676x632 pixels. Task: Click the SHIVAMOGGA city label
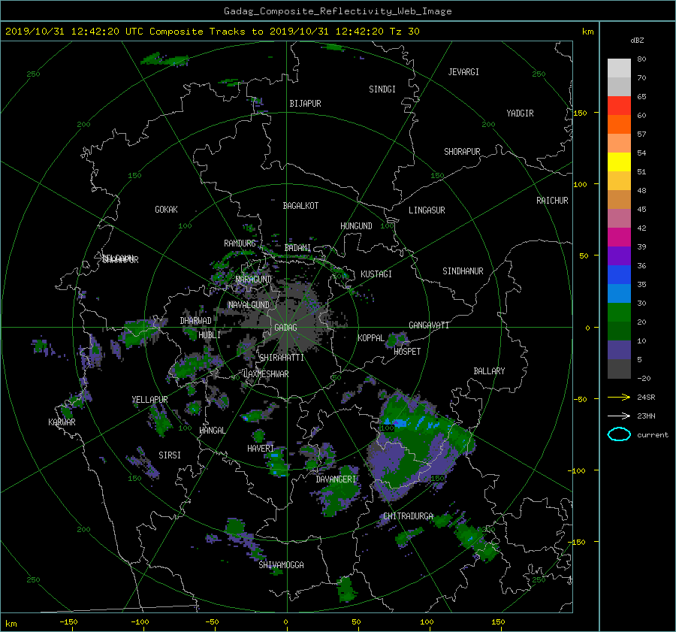point(281,565)
